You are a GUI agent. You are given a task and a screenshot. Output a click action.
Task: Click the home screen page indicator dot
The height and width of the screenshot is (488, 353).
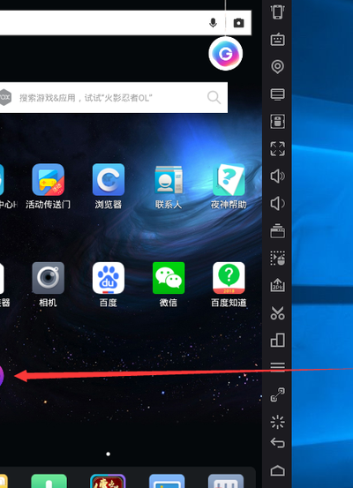click(x=108, y=454)
